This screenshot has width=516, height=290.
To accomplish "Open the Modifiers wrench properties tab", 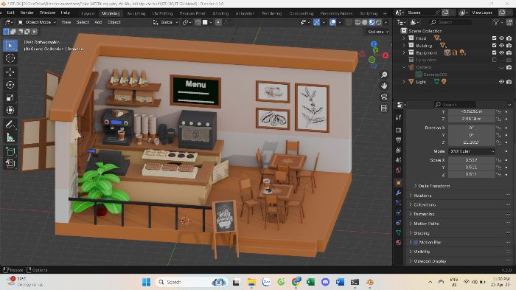I will [x=399, y=193].
